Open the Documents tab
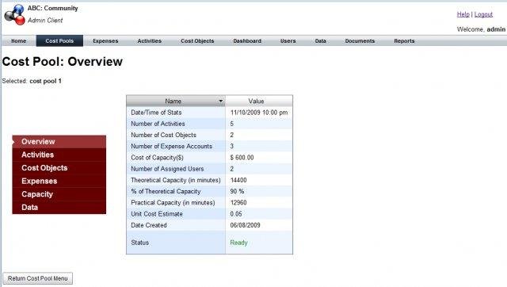Viewport: 507px width, 287px height. pyautogui.click(x=360, y=40)
